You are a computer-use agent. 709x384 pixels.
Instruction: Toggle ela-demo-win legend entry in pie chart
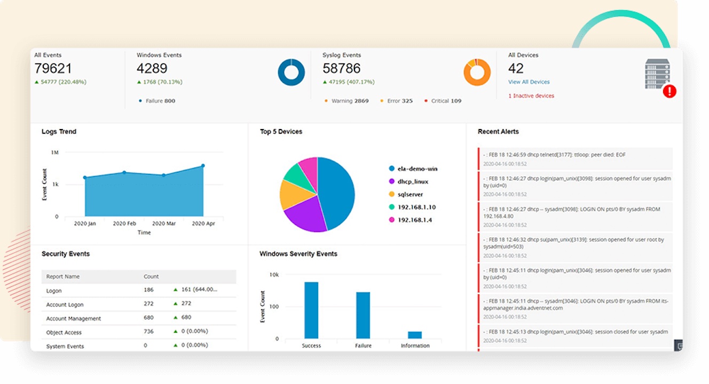[413, 169]
